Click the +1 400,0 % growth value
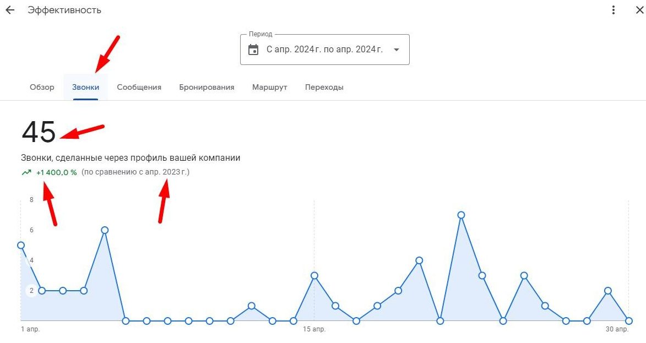This screenshot has height=343, width=646. pos(56,172)
